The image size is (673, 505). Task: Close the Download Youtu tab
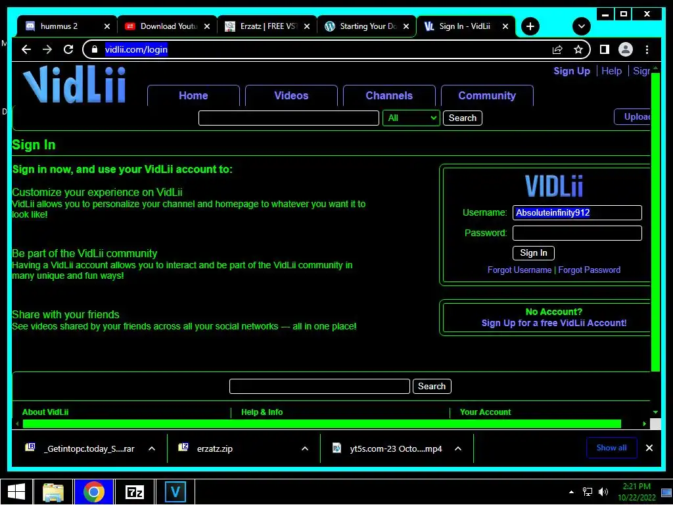[207, 26]
